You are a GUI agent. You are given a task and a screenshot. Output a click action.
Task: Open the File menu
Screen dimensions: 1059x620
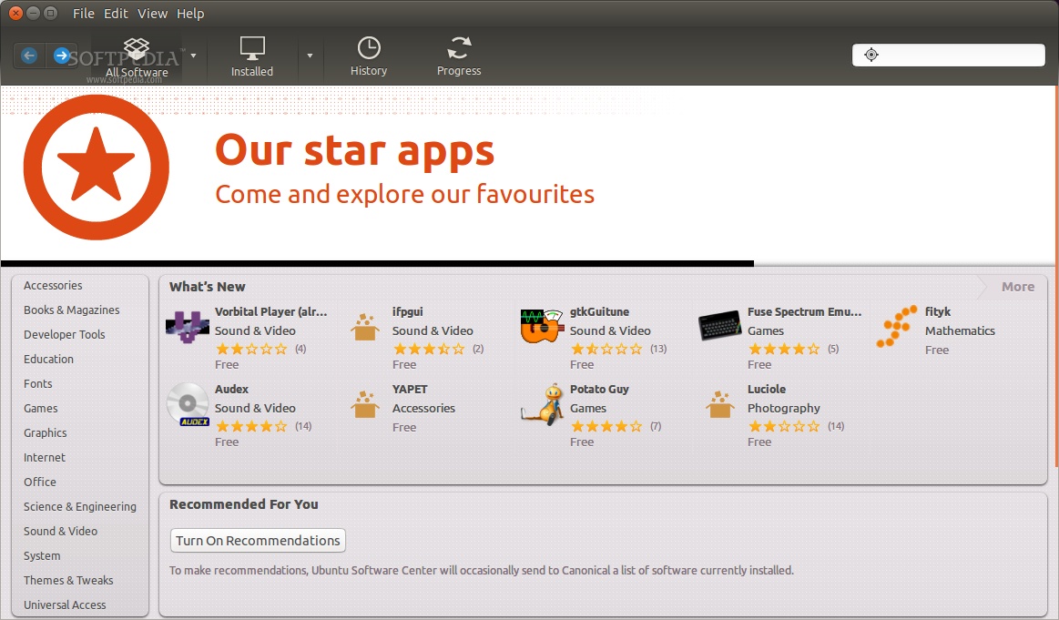(x=83, y=14)
